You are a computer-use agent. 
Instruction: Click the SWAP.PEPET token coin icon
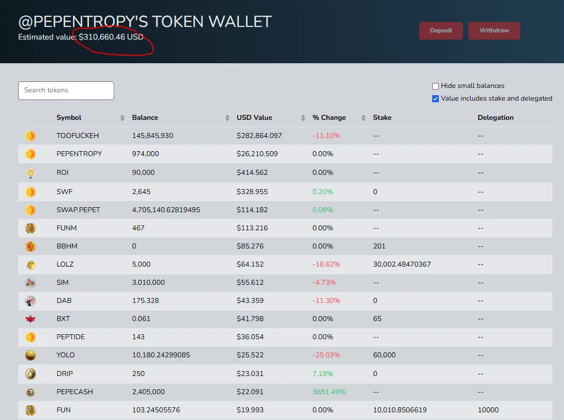[31, 210]
